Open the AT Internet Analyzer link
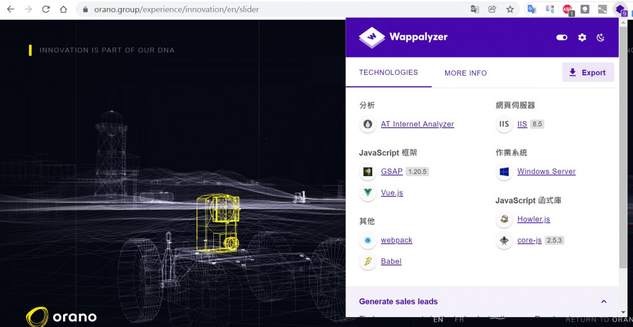 [417, 124]
